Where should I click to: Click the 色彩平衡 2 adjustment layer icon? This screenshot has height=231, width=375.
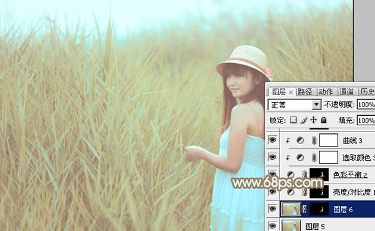click(291, 175)
